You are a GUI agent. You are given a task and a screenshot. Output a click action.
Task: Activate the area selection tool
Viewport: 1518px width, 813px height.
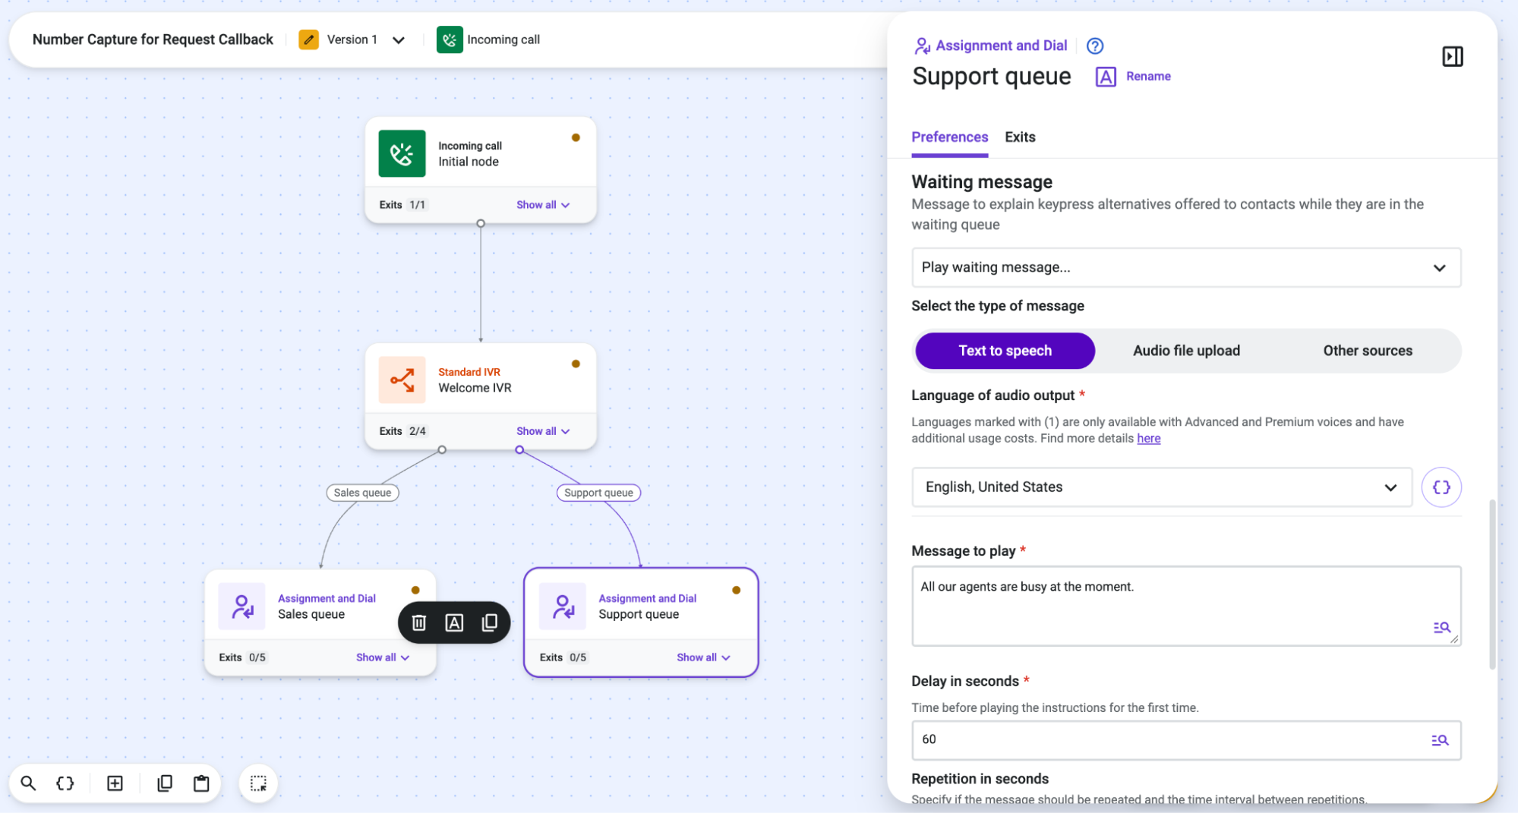click(x=258, y=783)
